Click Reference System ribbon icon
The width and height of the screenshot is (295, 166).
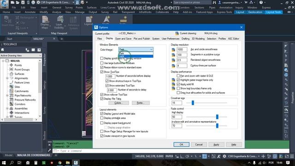[x=73, y=23]
